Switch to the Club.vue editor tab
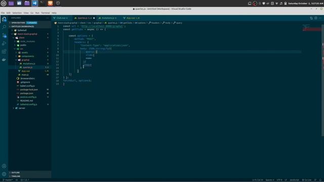The height and width of the screenshot is (182, 324). click(62, 18)
